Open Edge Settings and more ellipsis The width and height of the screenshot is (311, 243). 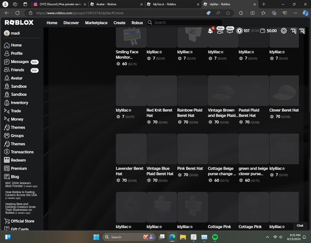pyautogui.click(x=295, y=13)
